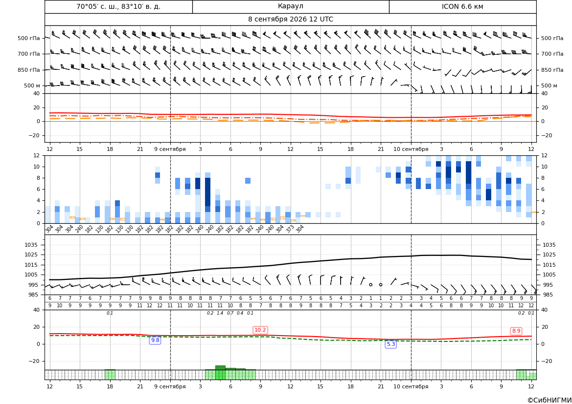
Task: Select the Караул station title cell
Action: (x=291, y=6)
